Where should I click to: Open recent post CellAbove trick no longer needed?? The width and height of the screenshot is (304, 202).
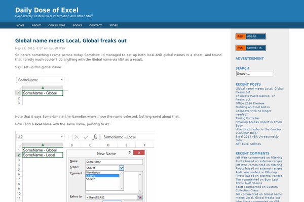coord(253,113)
